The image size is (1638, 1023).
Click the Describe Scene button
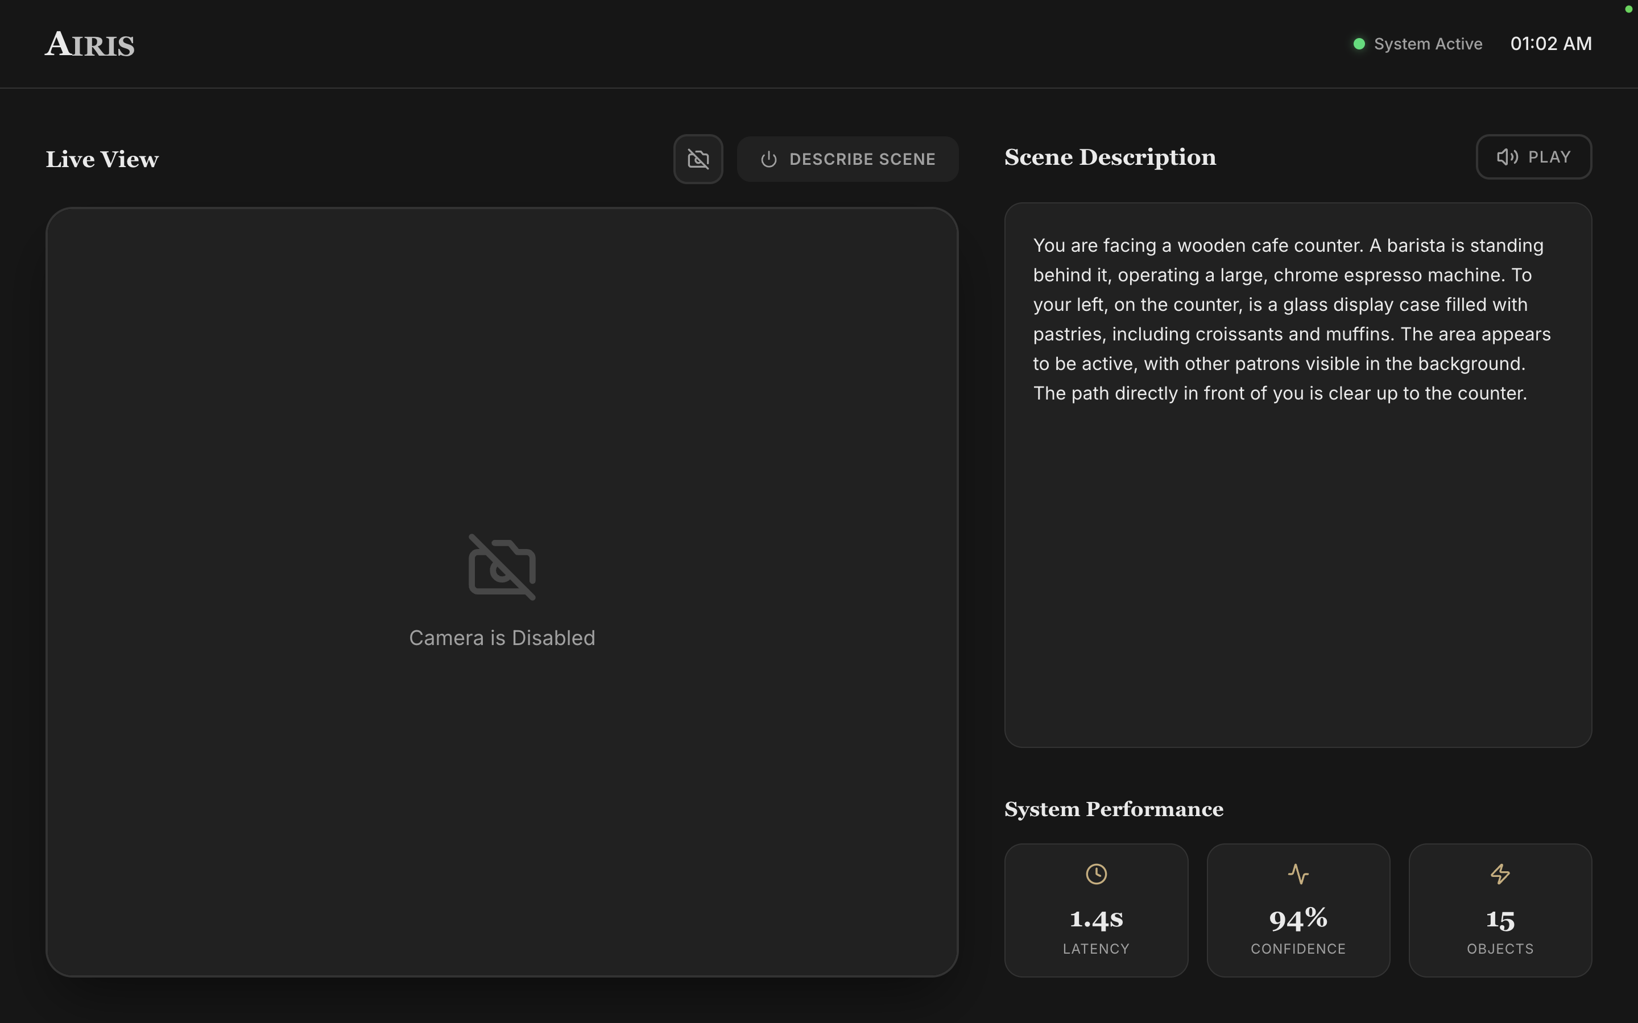point(847,159)
